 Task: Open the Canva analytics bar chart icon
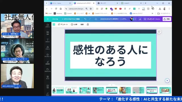point(140,19)
